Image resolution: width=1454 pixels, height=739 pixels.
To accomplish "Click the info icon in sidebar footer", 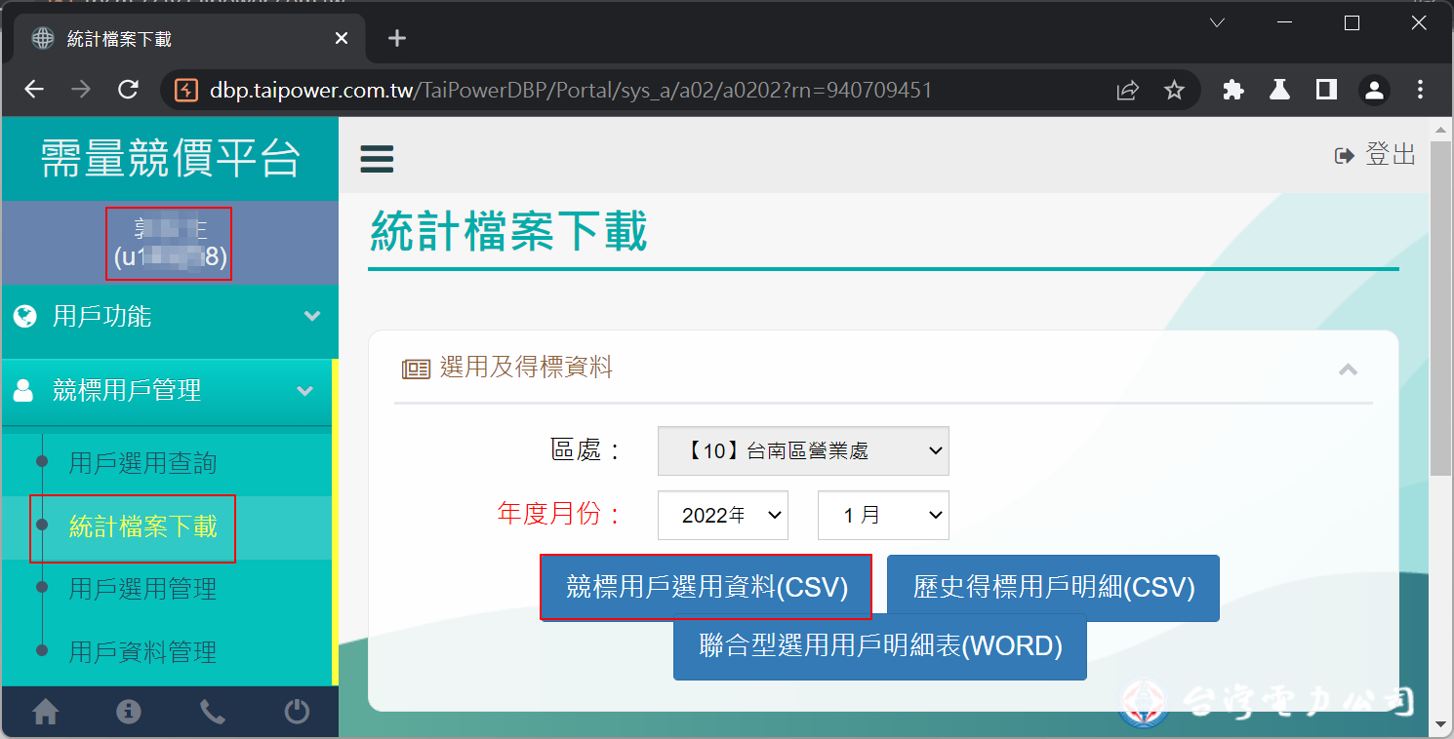I will (129, 713).
